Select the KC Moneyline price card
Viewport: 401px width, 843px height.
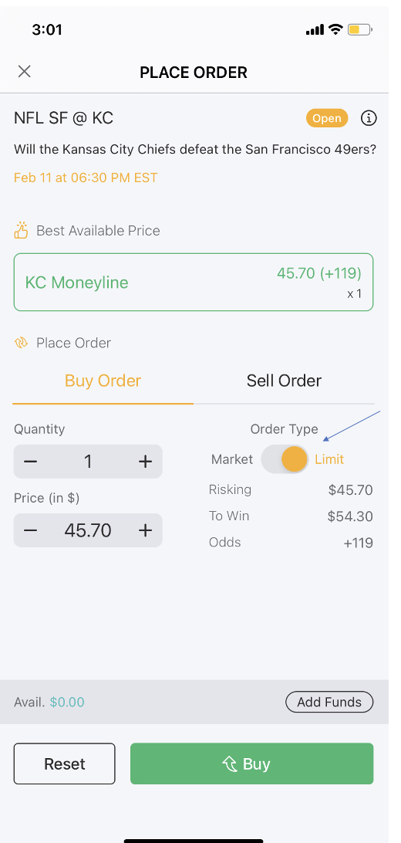(x=194, y=283)
